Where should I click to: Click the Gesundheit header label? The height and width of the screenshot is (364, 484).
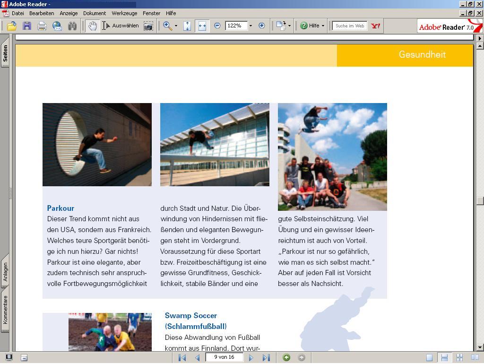click(x=422, y=54)
